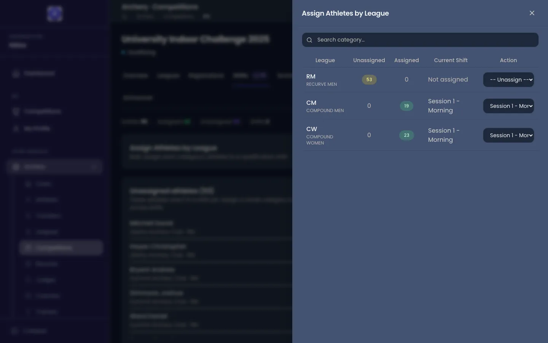Click the Unassigned column header
The width and height of the screenshot is (548, 343).
369,60
